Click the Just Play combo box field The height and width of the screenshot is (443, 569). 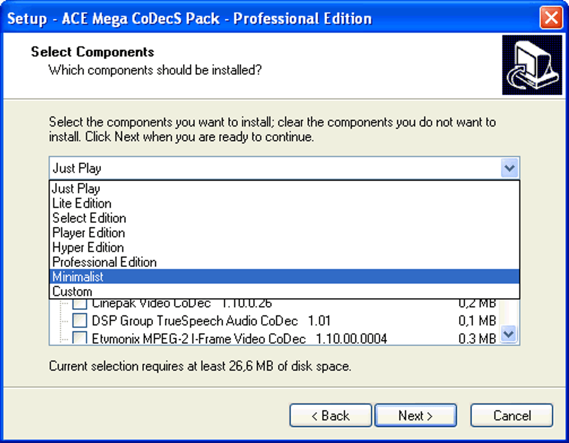coord(284,168)
